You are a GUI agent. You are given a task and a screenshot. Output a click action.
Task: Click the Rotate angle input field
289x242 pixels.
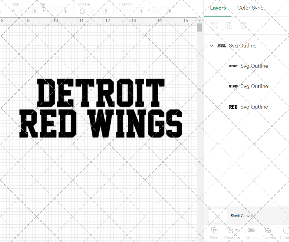[96, 11]
